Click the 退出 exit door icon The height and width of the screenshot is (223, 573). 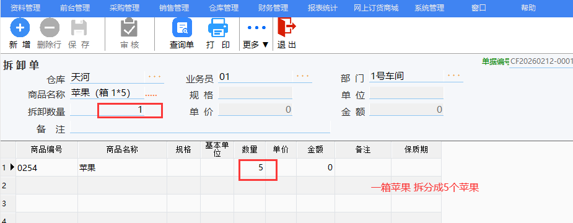[x=286, y=27]
